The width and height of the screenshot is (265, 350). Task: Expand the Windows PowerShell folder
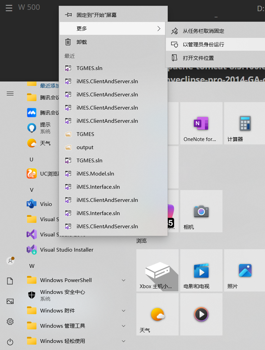point(124,280)
